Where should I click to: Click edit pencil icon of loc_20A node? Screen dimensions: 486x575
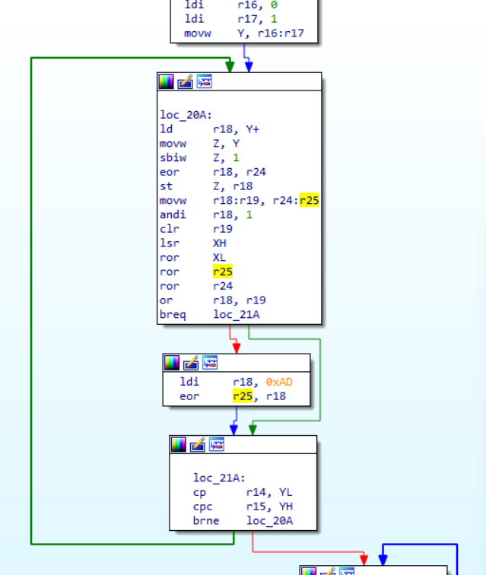tap(186, 81)
